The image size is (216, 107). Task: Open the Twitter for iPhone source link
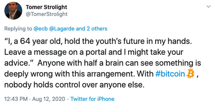pyautogui.click(x=92, y=99)
